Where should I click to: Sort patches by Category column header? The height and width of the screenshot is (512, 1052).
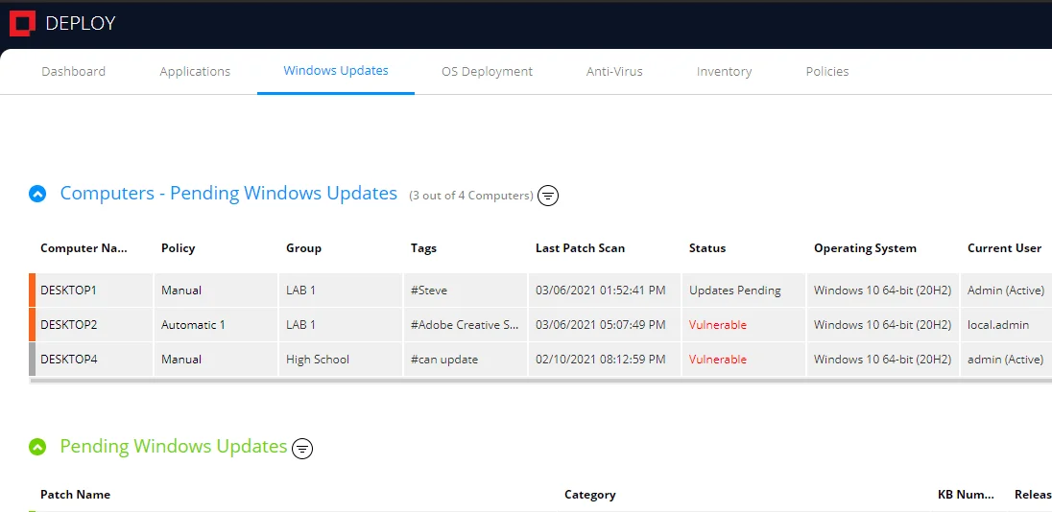(589, 495)
